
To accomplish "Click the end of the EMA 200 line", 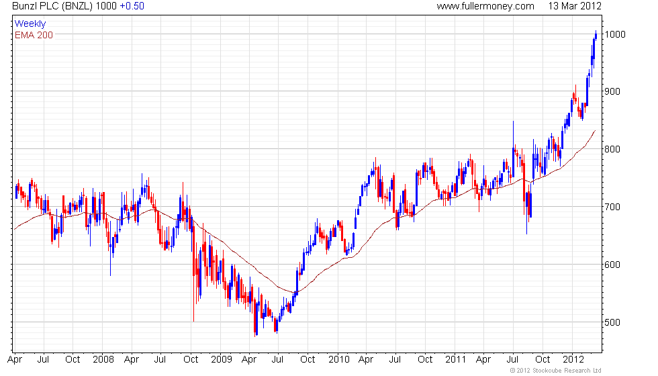I will point(595,130).
